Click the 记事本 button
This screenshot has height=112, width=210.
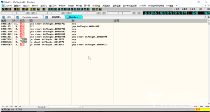point(184,9)
